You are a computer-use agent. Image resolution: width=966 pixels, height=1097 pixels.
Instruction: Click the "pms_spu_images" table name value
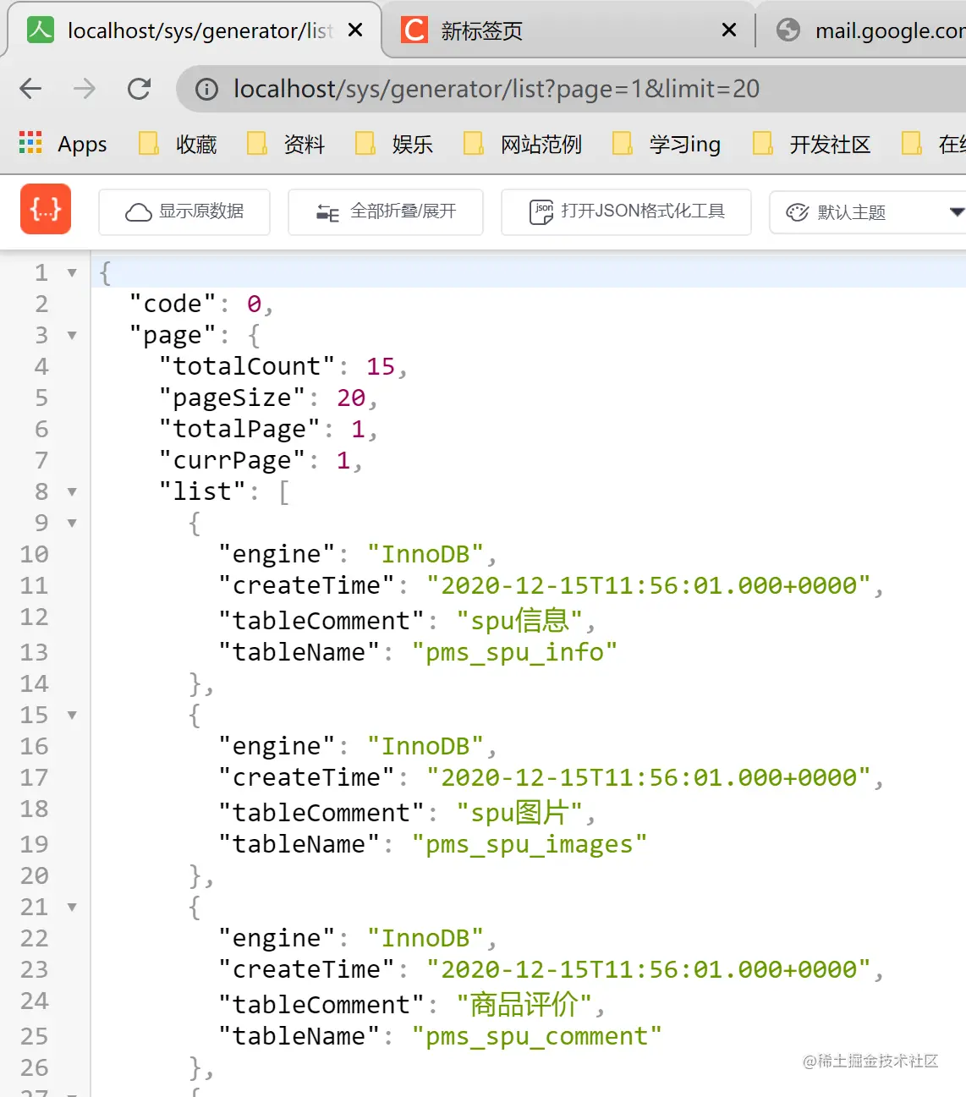tap(530, 844)
